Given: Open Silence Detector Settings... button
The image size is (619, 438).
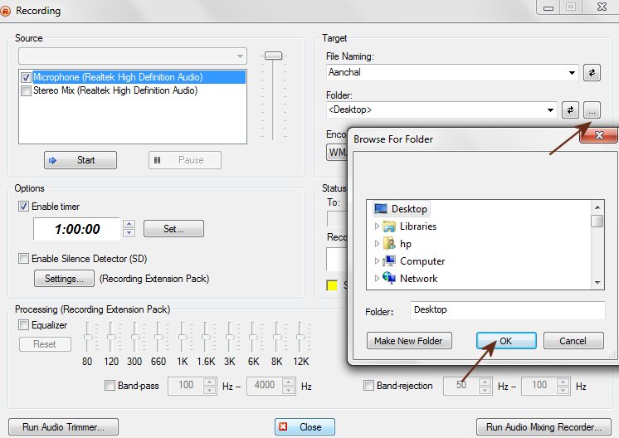Looking at the screenshot, I should [64, 279].
